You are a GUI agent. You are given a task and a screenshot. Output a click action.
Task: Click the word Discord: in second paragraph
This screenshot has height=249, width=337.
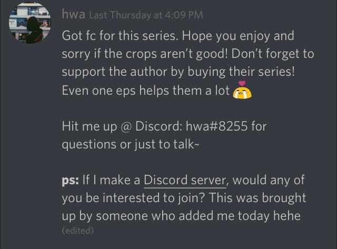158,126
